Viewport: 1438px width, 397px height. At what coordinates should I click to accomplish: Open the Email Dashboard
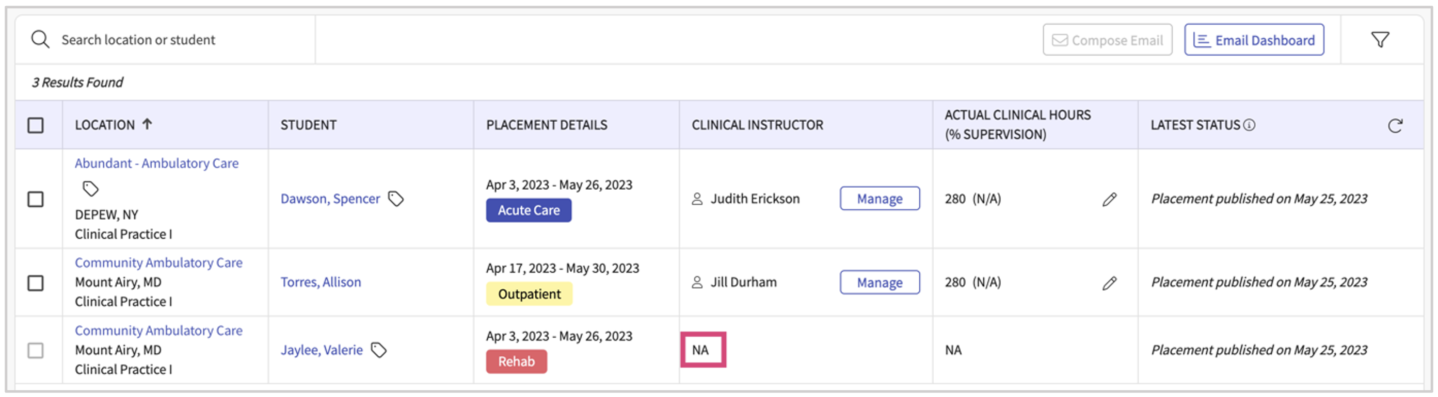pyautogui.click(x=1254, y=40)
